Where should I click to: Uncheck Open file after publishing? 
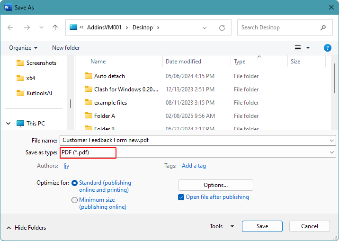181,197
